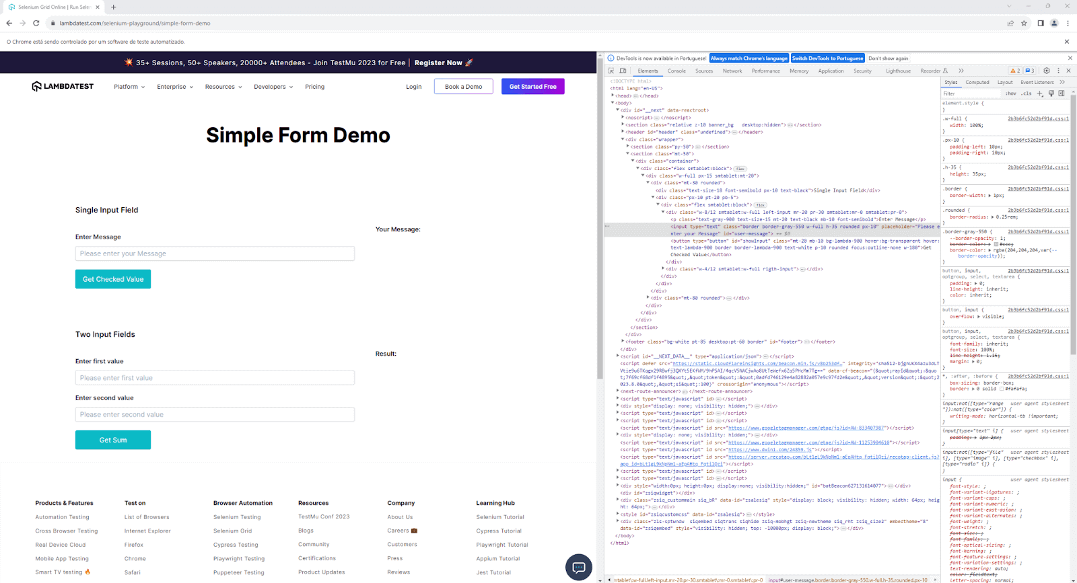Viewport: 1077px width, 583px height.
Task: Open the Login link
Action: click(414, 87)
